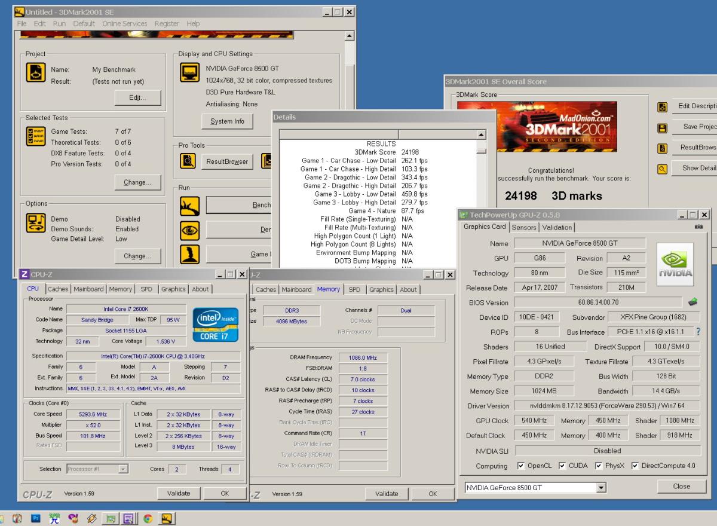Viewport: 717px width, 526px height.
Task: Open Yahoo Messenger from the taskbar
Action: [73, 519]
